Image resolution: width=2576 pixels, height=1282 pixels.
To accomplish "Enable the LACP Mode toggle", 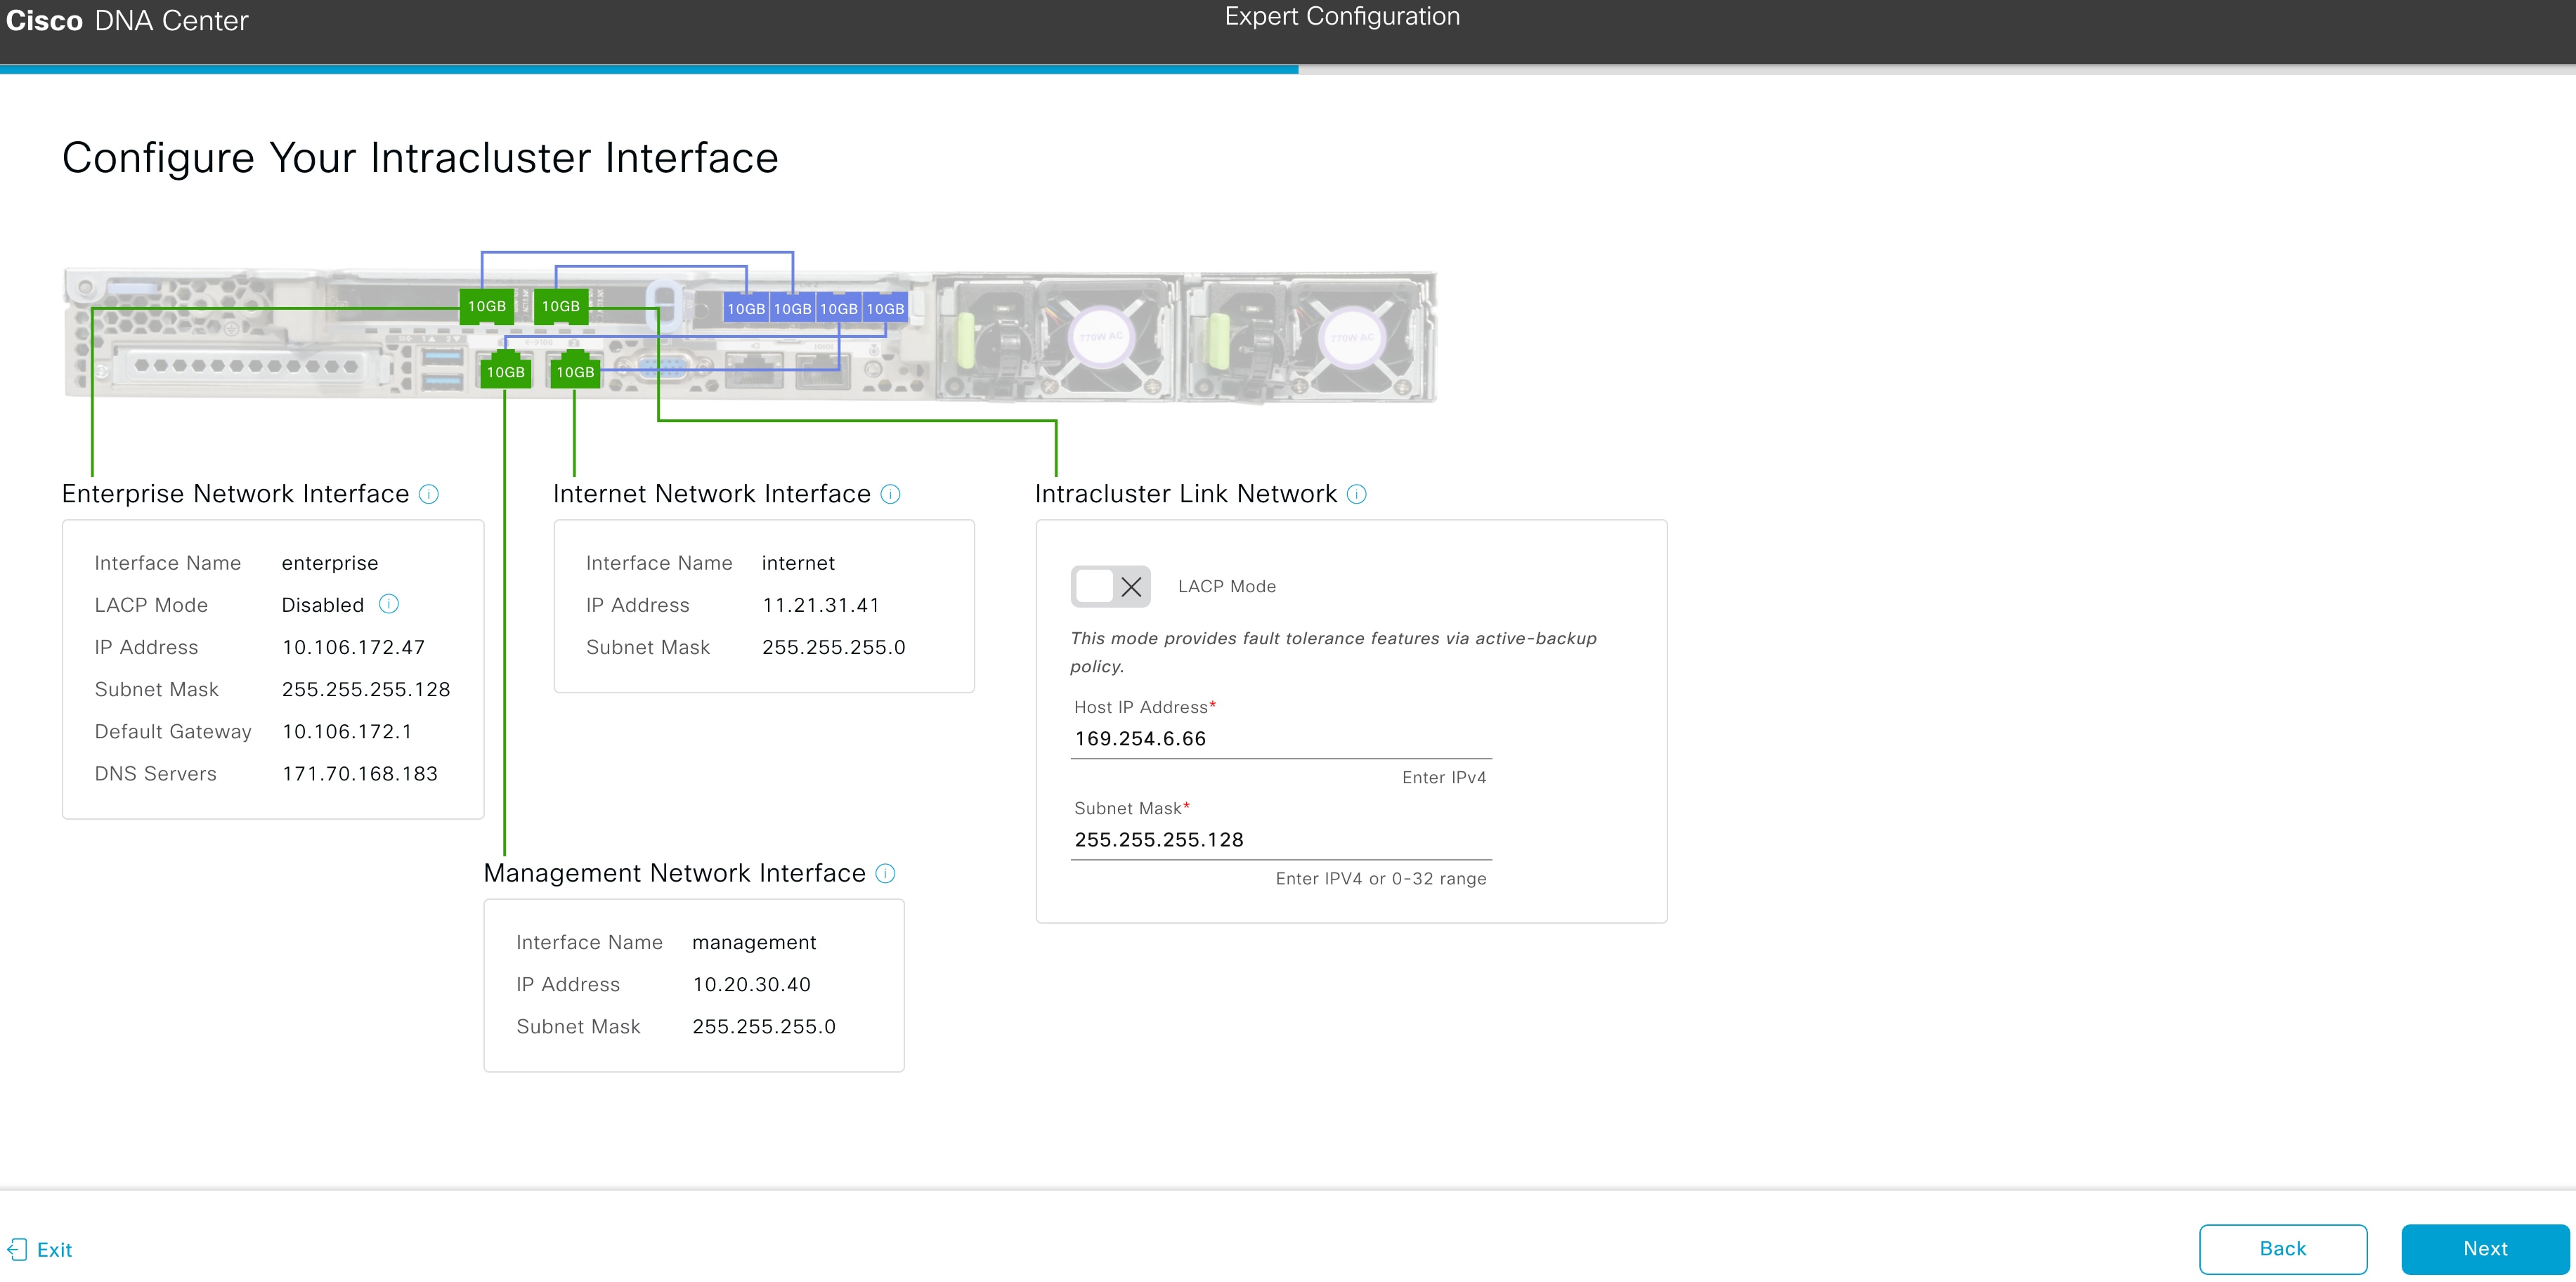I will click(1110, 587).
